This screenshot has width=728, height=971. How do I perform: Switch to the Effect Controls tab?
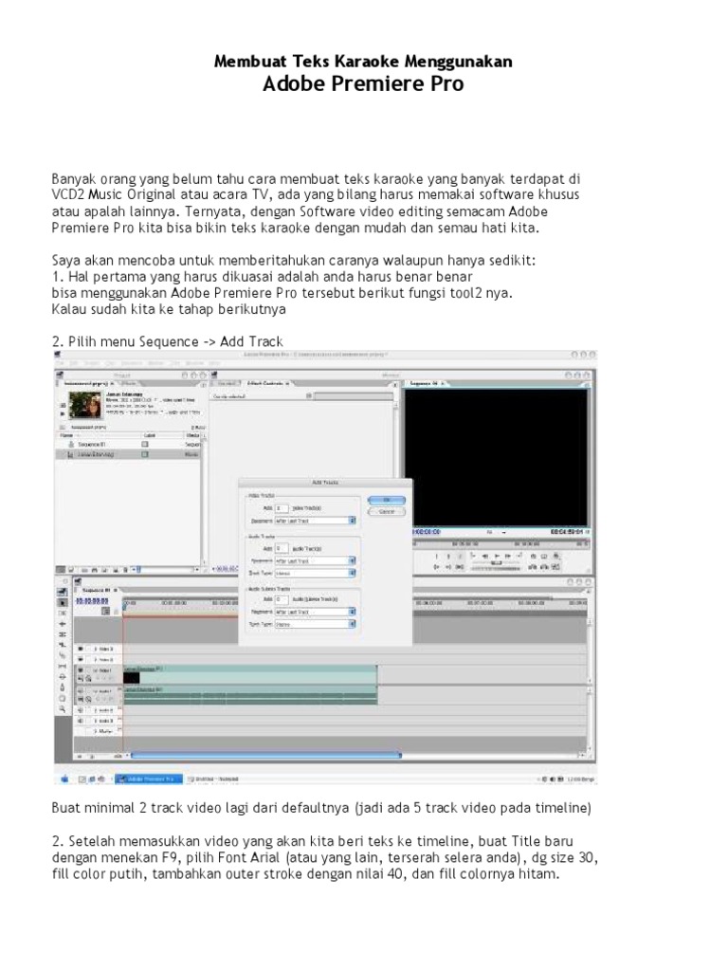(x=268, y=383)
